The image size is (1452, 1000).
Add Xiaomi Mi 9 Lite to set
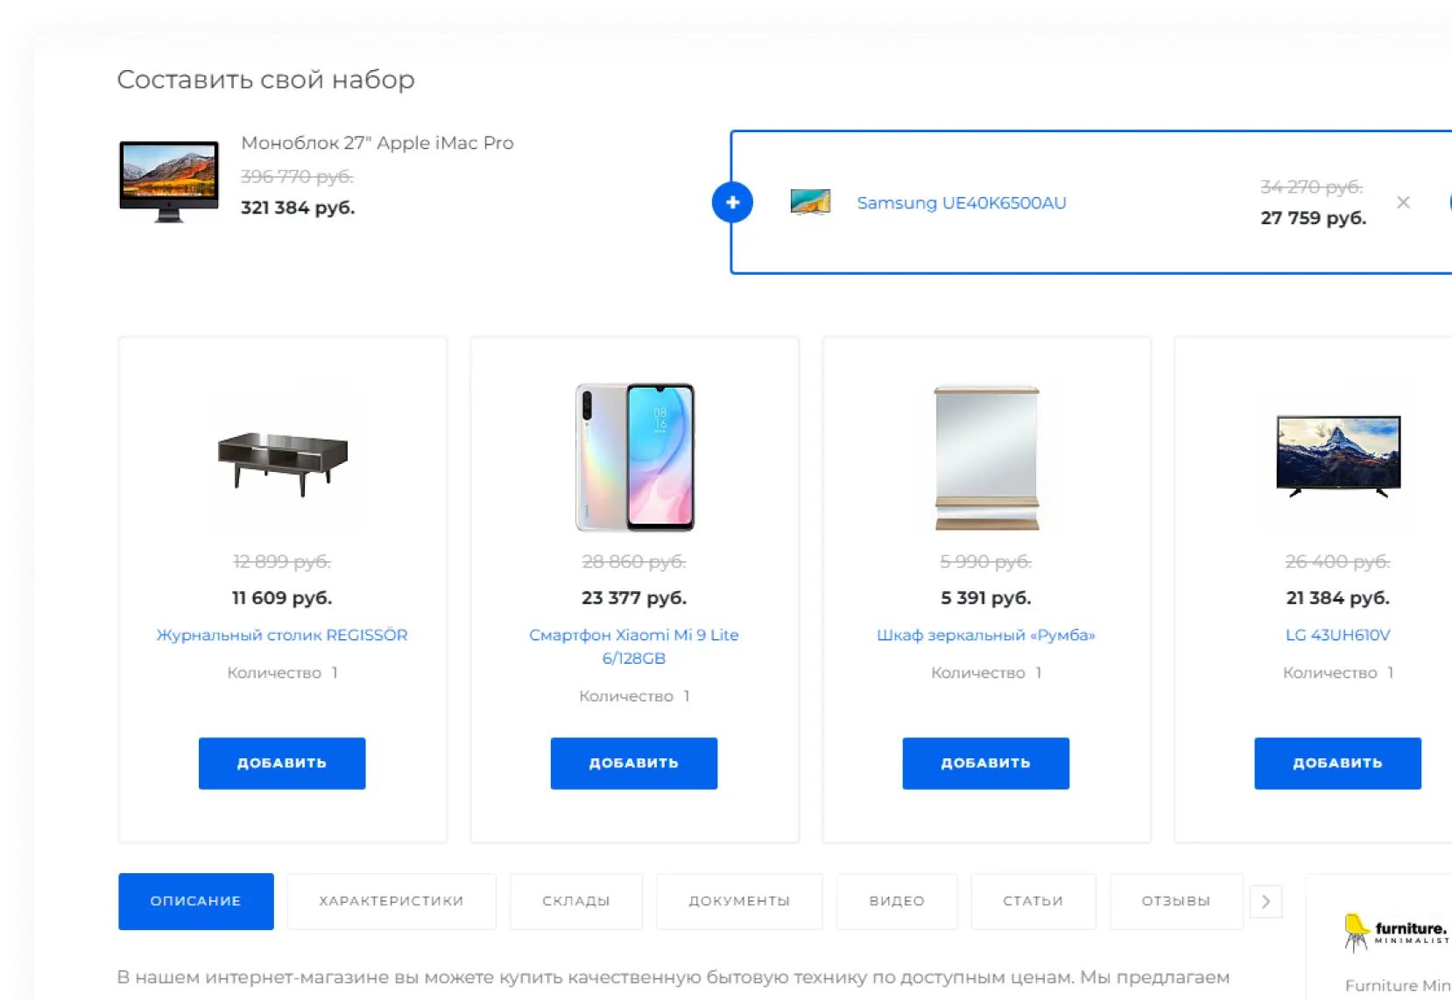coord(634,763)
